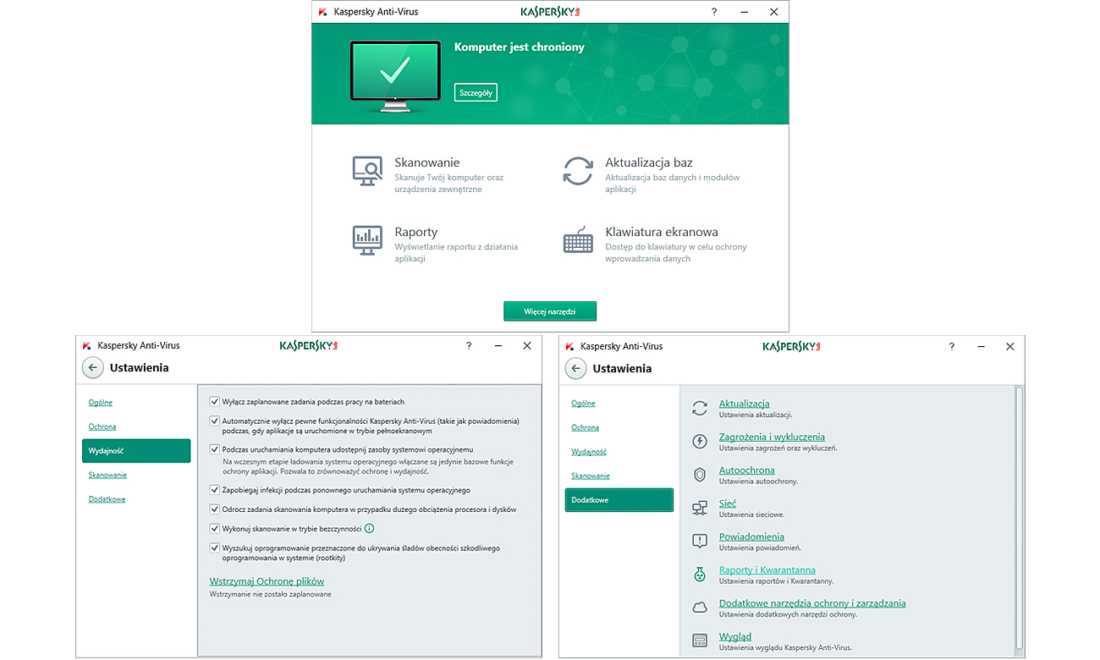The height and width of the screenshot is (660, 1100).
Task: Click the help question mark in main window
Action: pos(714,12)
